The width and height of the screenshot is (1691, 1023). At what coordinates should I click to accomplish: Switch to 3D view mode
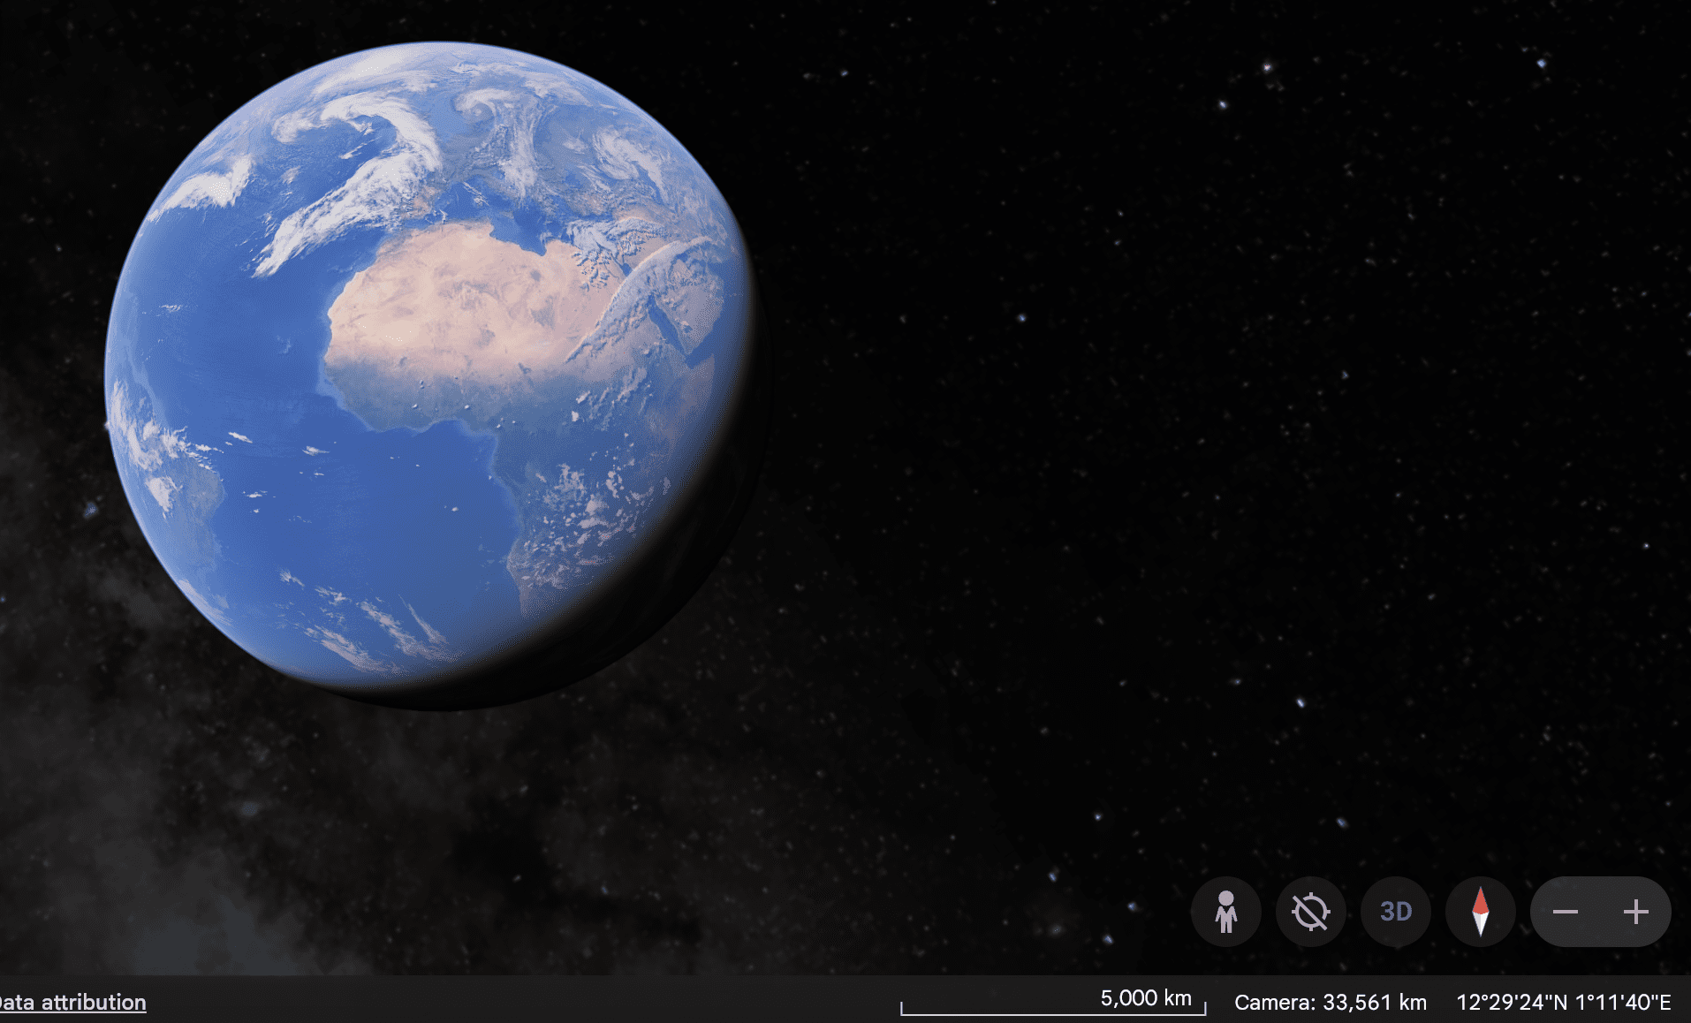[x=1396, y=912]
